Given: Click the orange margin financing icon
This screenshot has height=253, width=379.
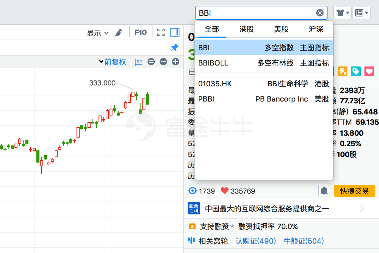Looking at the screenshot, I should tap(192, 226).
